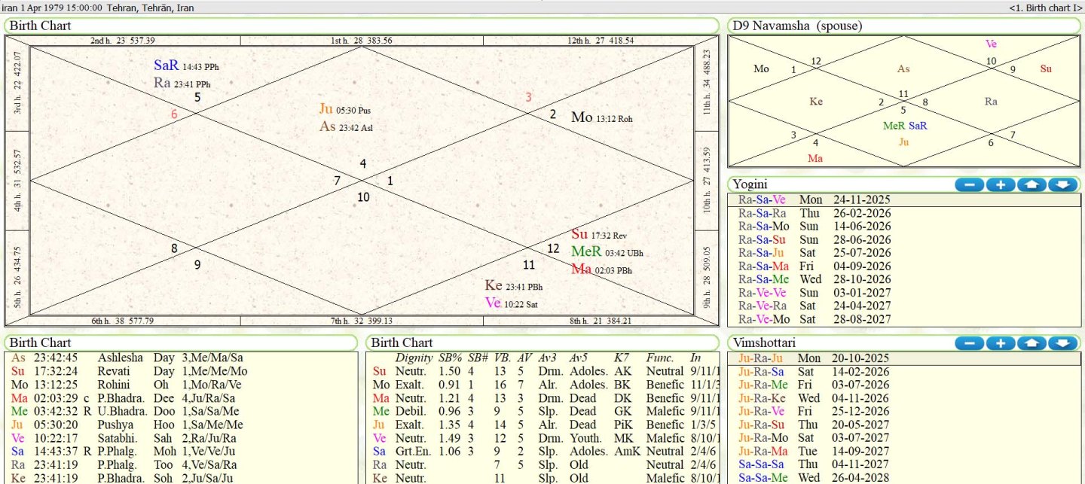The image size is (1085, 484).
Task: Click the minus icon on the Yogini panel
Action: 969,184
